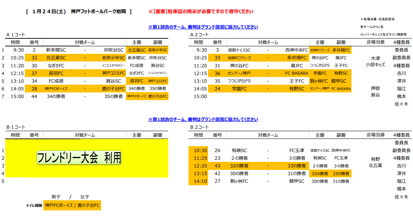Click the 神戸FCボーイズ / 鹿の子台FC toilet cleaning cell
413x217 pixels.
72,205
